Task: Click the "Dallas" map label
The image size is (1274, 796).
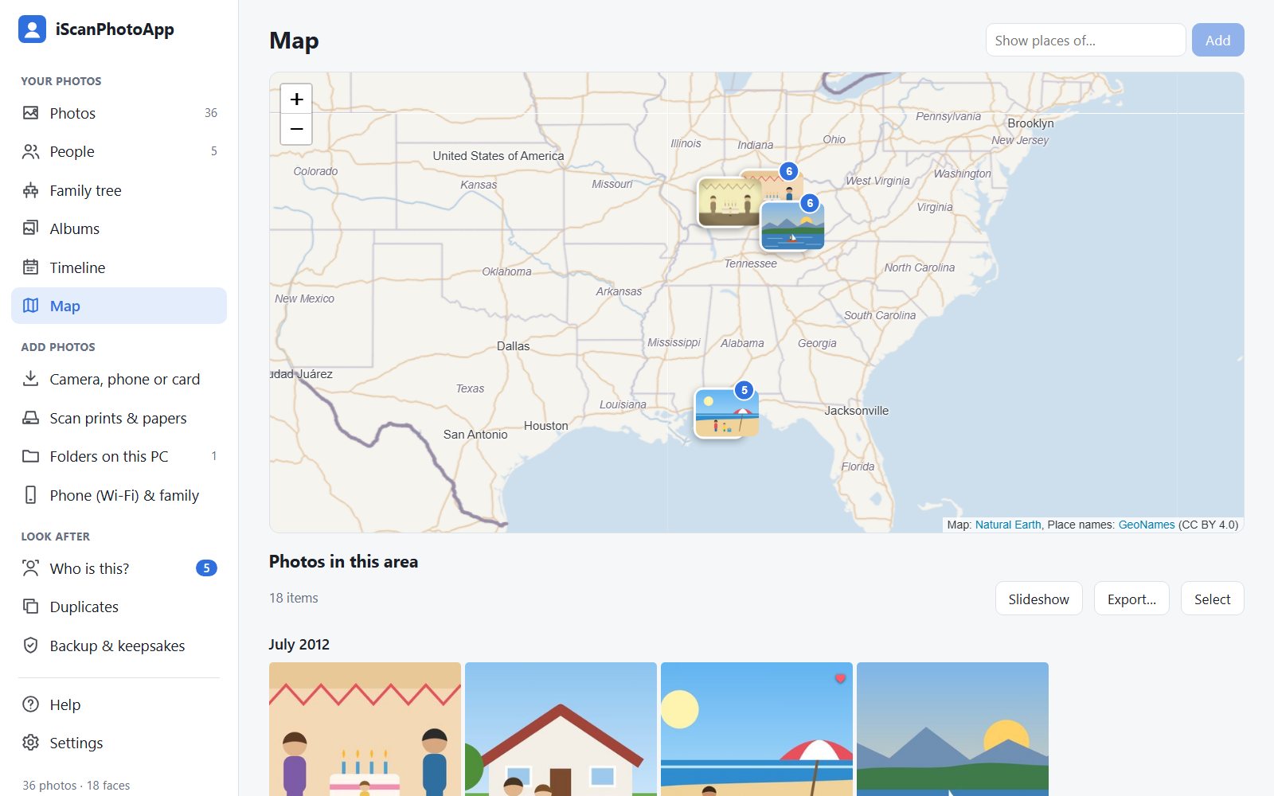Action: [513, 346]
